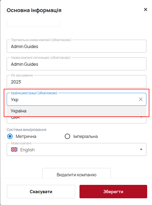Click the Основна інформація dialog heading
Viewport: 152px width, 205px height.
click(x=34, y=10)
